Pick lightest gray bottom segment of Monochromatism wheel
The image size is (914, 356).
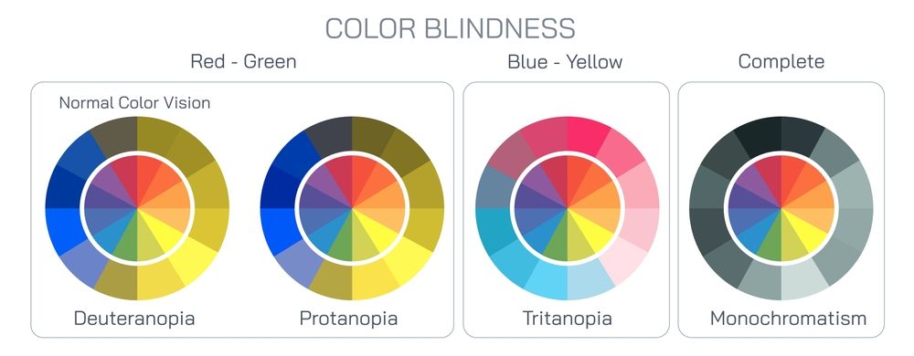pyautogui.click(x=803, y=281)
